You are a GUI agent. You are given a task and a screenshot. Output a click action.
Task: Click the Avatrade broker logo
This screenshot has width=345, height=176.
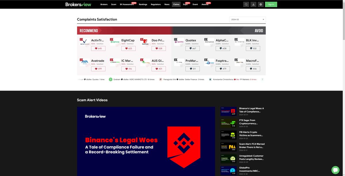click(x=85, y=62)
